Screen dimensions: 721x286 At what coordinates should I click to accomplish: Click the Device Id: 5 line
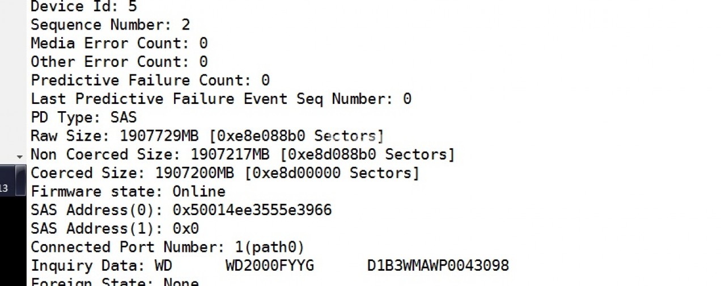tap(83, 7)
